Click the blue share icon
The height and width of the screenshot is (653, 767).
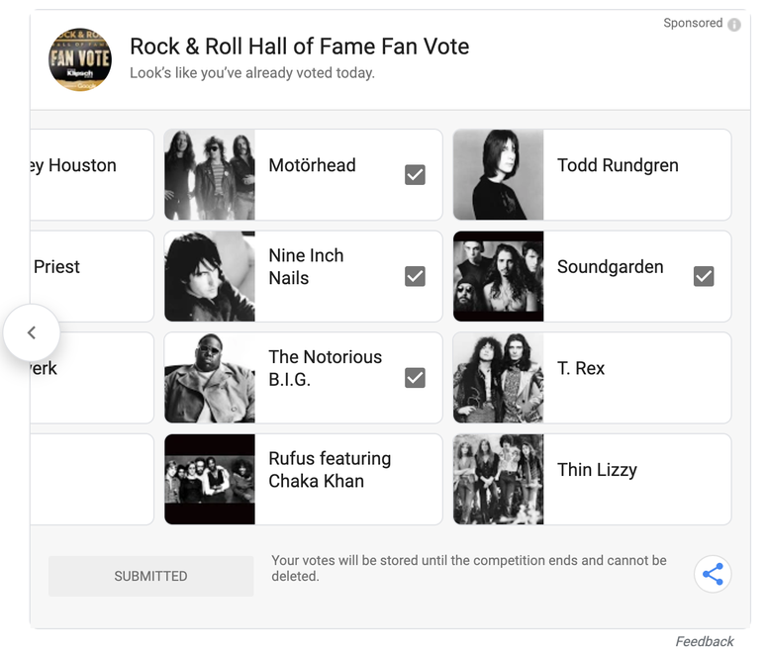click(x=713, y=574)
